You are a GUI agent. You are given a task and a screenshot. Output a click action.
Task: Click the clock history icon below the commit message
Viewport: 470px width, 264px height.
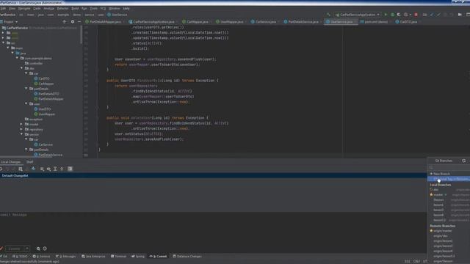tap(45, 249)
